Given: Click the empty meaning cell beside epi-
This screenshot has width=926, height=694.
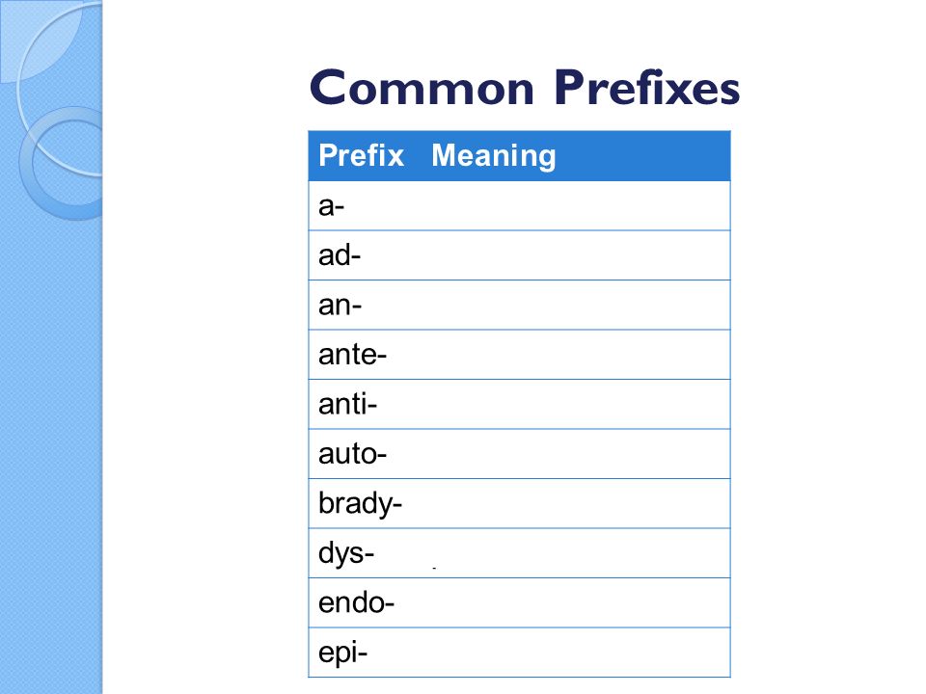Looking at the screenshot, I should coord(579,653).
